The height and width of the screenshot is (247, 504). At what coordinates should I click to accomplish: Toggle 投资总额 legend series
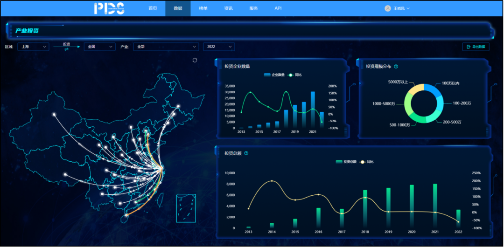click(346, 162)
